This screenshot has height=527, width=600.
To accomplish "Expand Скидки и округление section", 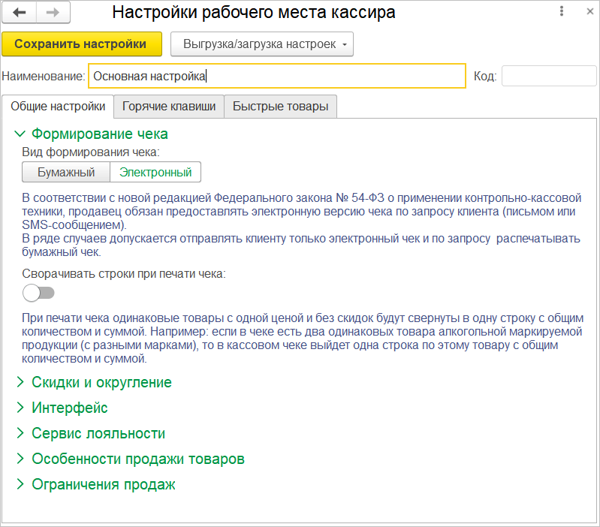I will tap(95, 382).
